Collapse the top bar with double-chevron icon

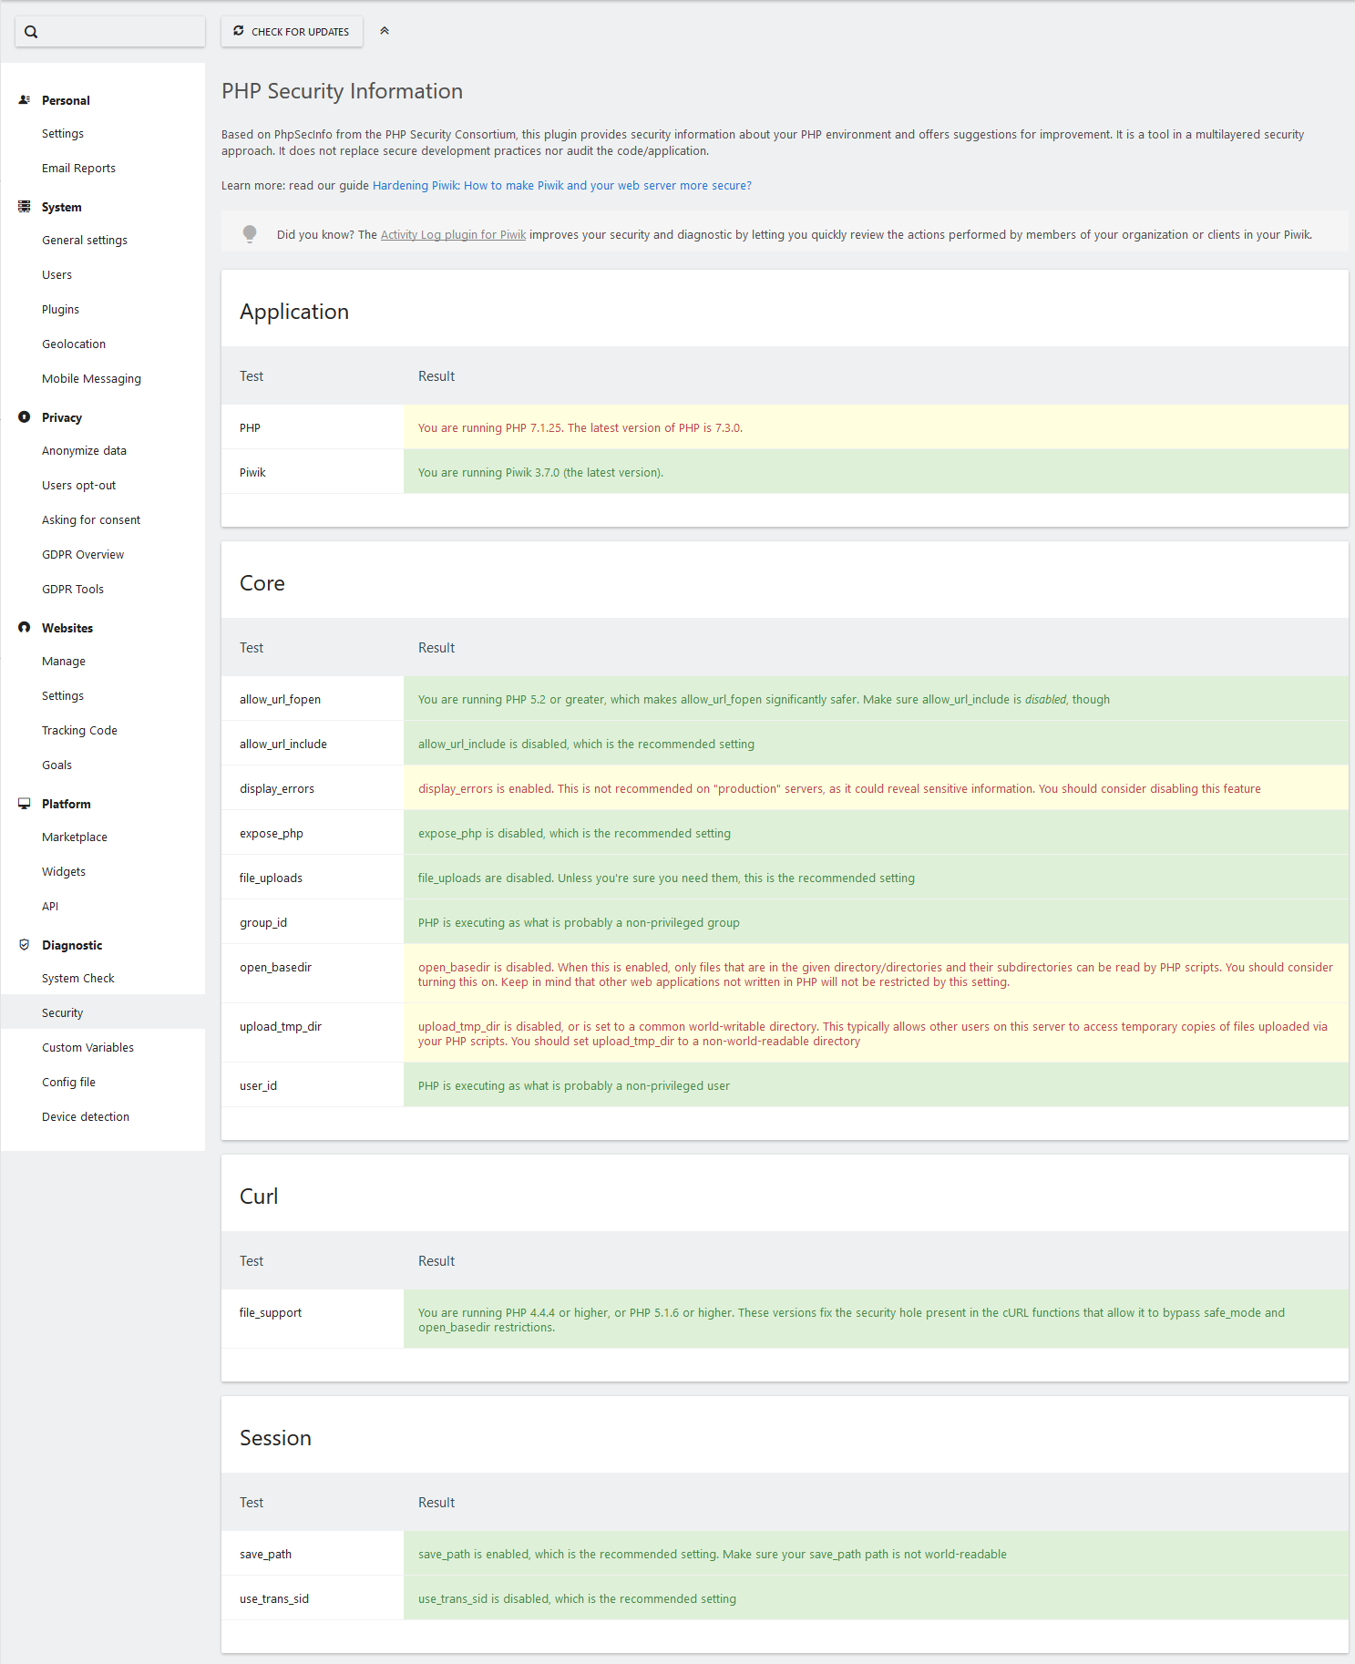tap(385, 31)
